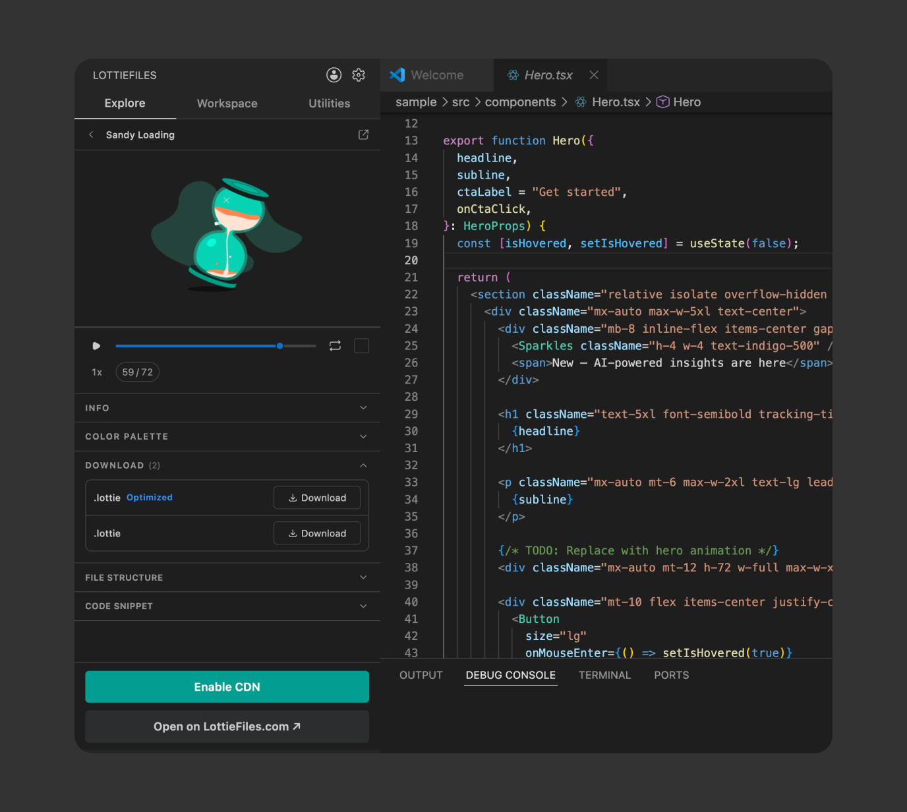Click the Optimized label
The height and width of the screenshot is (812, 907).
[x=150, y=498]
